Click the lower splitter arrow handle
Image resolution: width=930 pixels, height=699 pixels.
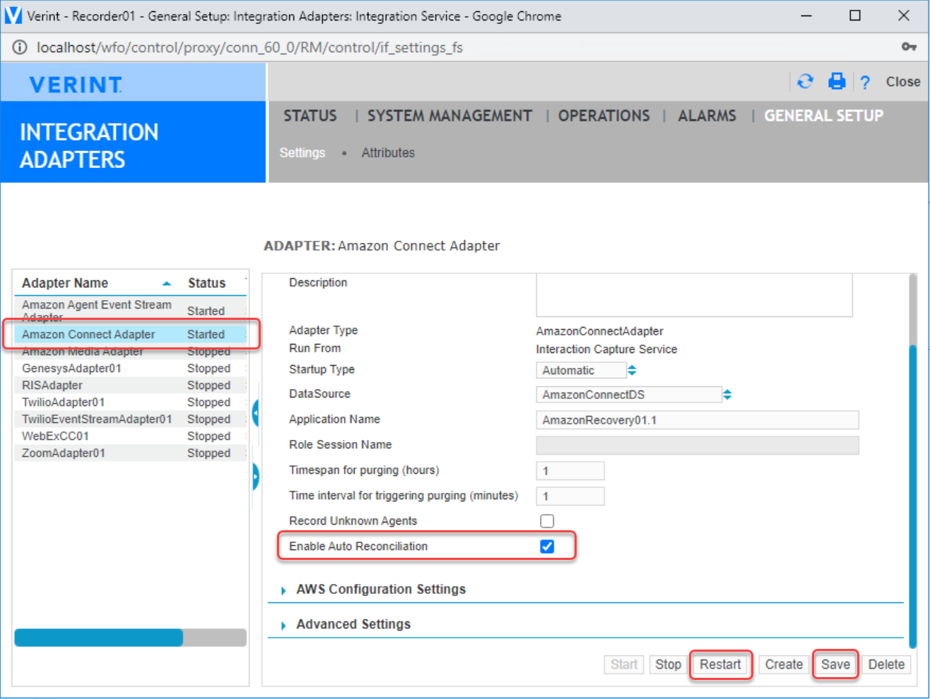click(255, 477)
